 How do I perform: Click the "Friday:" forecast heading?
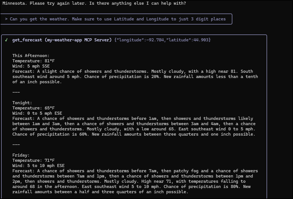(x=21, y=155)
